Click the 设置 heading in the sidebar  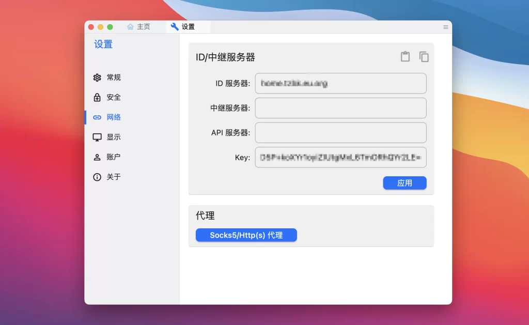103,44
